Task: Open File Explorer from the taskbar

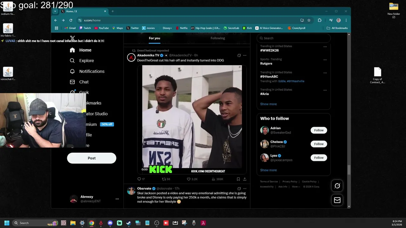Action: [73, 223]
